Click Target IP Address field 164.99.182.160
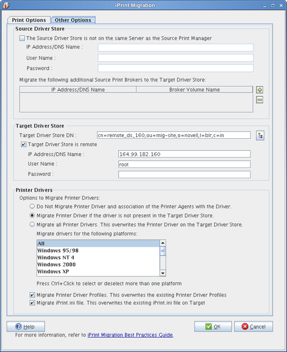Viewport: 287px width, 352px height. 184,154
